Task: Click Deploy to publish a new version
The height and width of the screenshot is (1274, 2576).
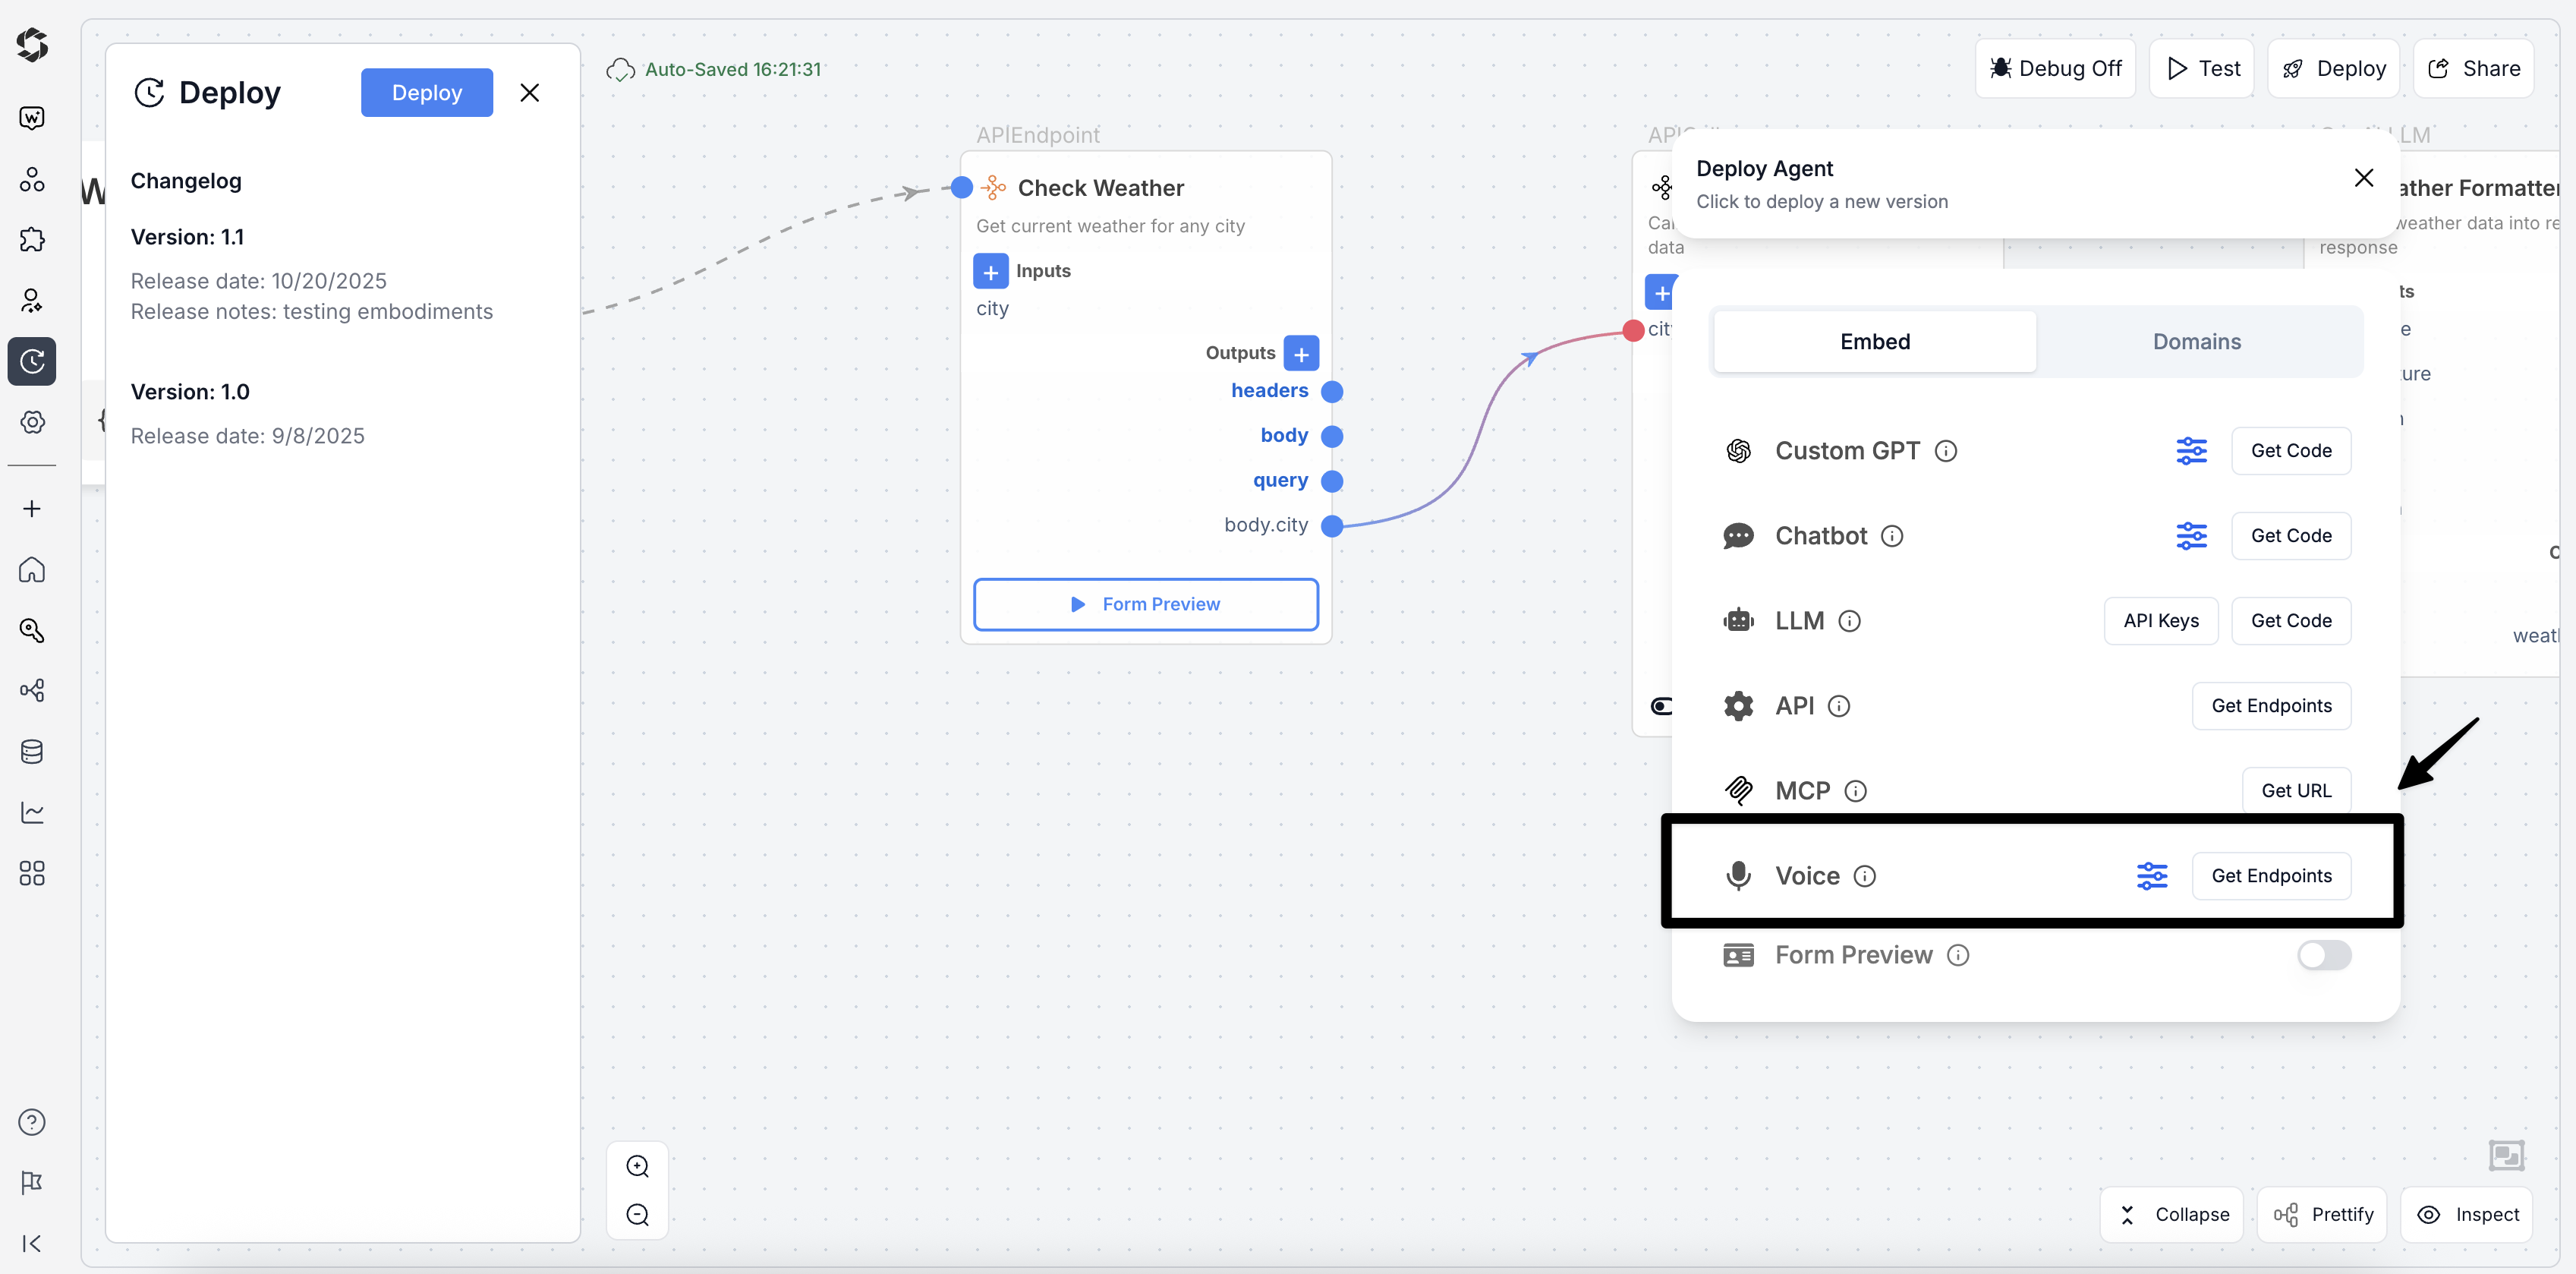Action: point(427,92)
